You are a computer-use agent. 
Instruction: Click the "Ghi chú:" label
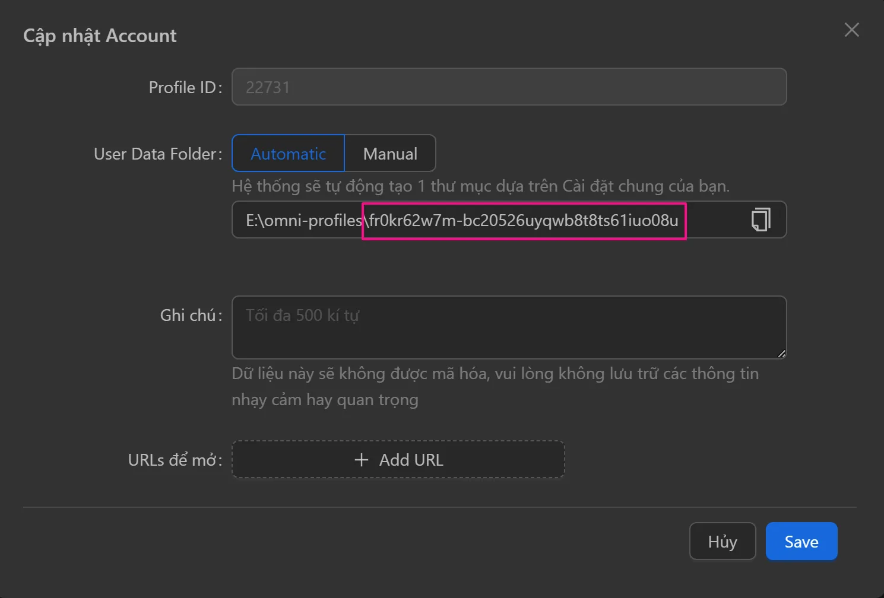coord(191,316)
